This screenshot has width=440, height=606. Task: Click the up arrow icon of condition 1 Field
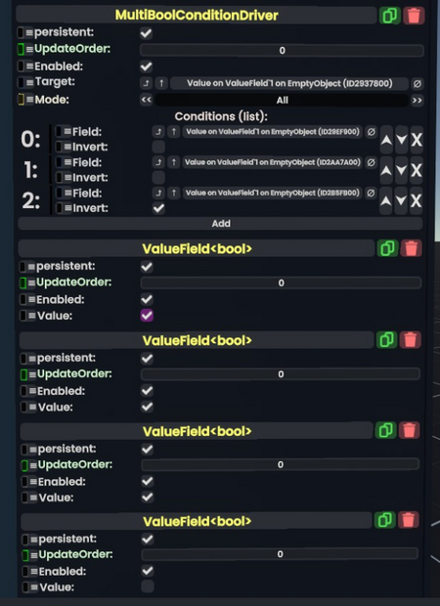tap(174, 162)
